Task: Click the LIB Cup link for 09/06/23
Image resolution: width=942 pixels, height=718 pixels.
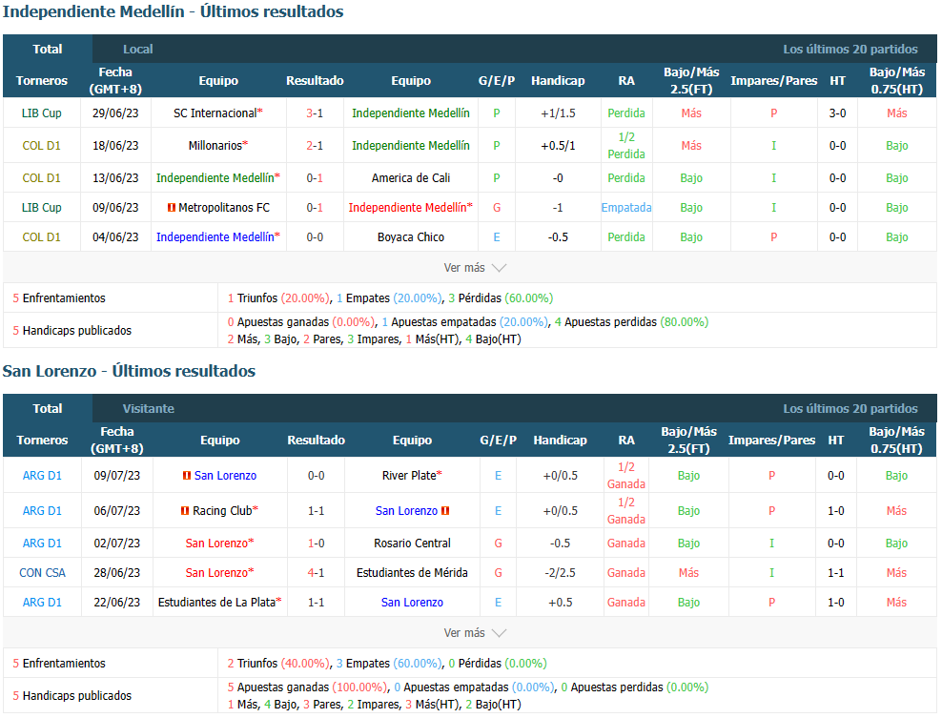Action: click(41, 208)
